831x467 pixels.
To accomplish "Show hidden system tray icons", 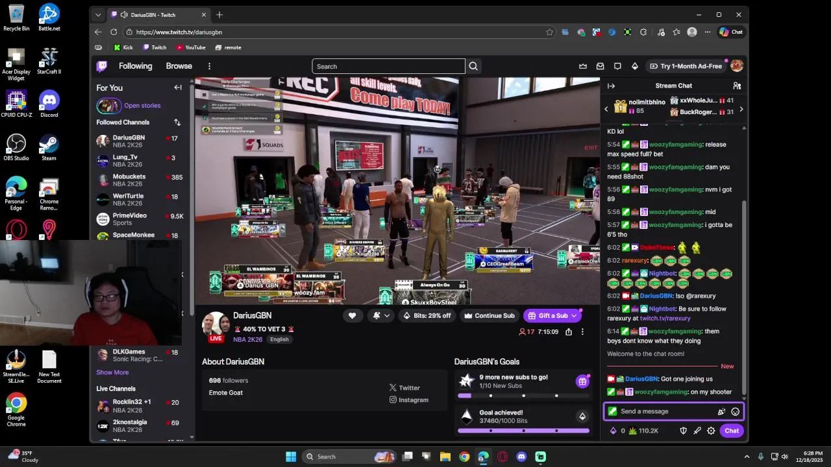I will pyautogui.click(x=747, y=457).
